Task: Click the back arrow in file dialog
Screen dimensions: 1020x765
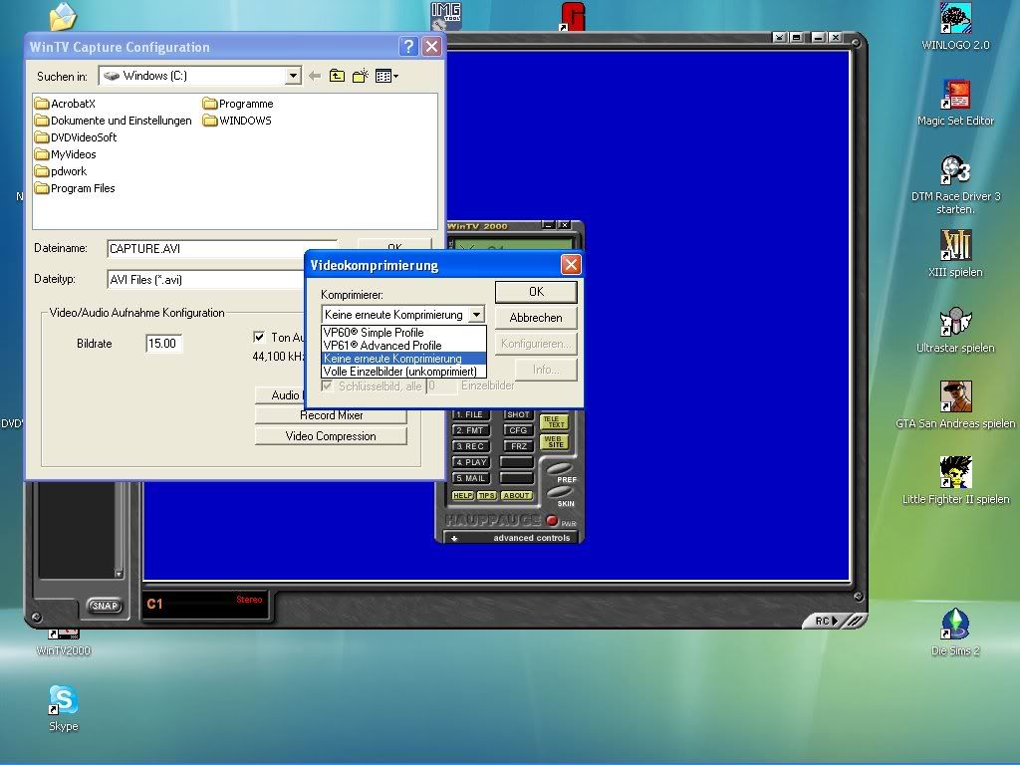Action: point(315,76)
